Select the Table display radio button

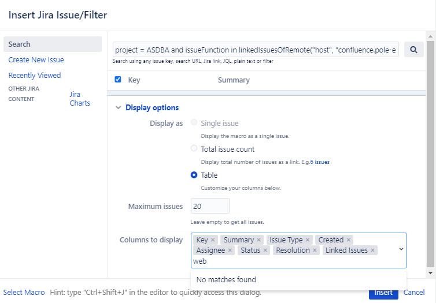(x=194, y=175)
